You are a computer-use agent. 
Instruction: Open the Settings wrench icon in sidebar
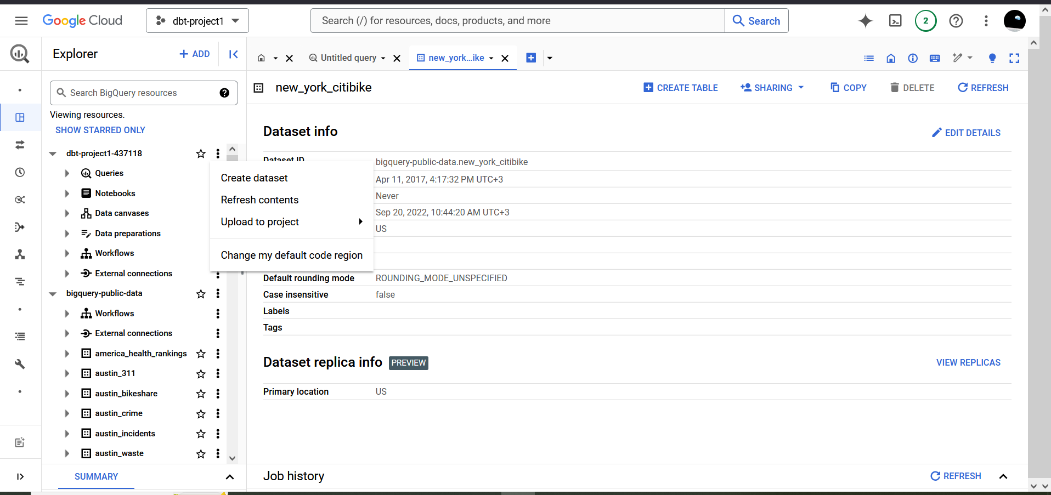pos(20,364)
